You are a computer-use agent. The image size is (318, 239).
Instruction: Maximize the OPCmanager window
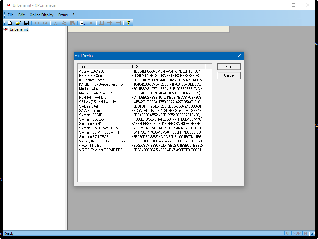[293, 5]
